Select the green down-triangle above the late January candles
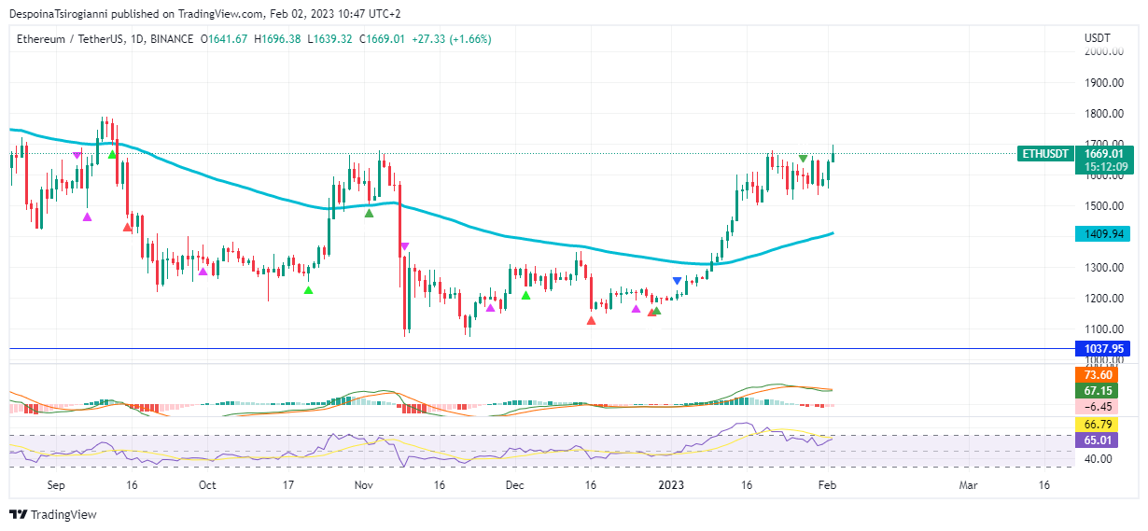Image resolution: width=1148 pixels, height=531 pixels. [803, 159]
